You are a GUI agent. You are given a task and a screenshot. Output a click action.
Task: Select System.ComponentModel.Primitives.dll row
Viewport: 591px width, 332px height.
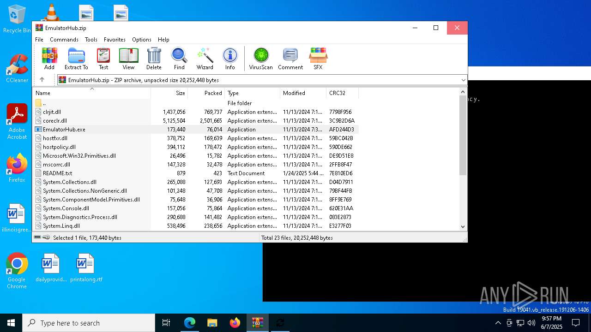click(196, 200)
